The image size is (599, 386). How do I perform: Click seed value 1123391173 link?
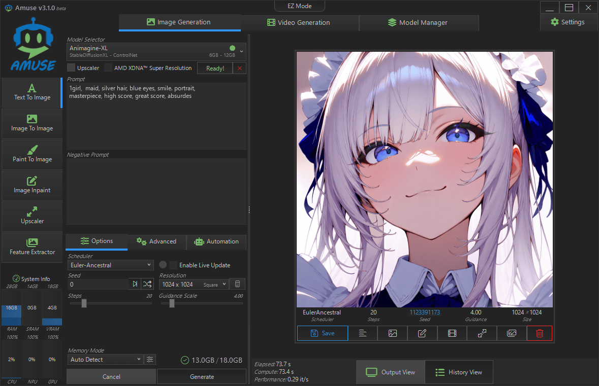(x=425, y=312)
